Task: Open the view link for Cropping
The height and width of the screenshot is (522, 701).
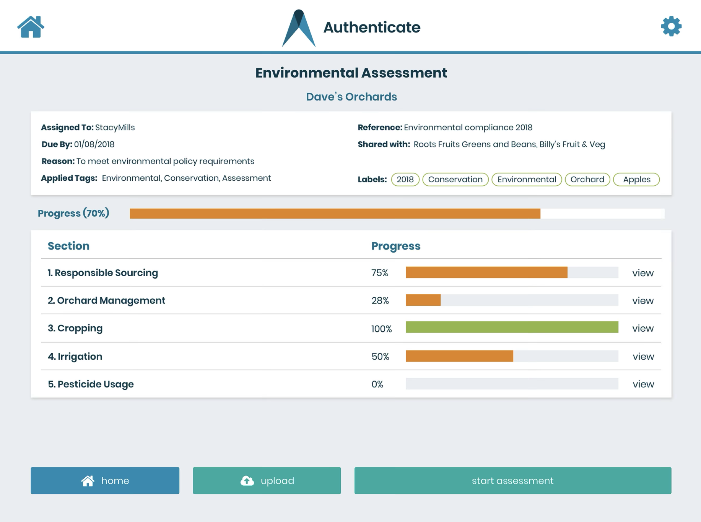Action: click(642, 329)
